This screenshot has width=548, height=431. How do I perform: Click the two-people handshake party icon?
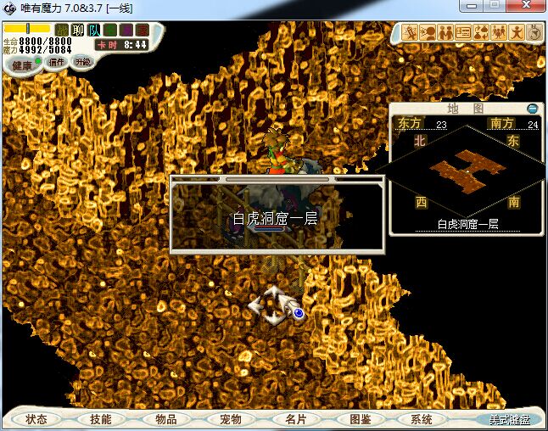pos(445,33)
